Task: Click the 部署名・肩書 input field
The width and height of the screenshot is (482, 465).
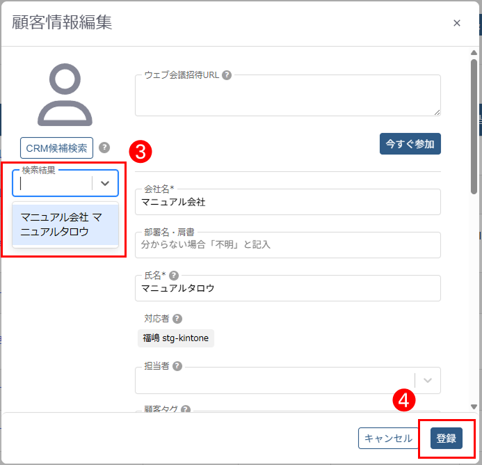Action: [287, 245]
